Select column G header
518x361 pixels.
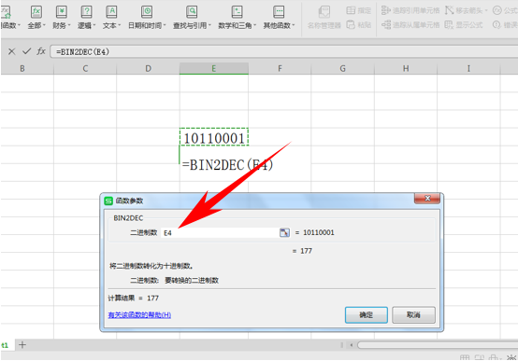point(342,69)
